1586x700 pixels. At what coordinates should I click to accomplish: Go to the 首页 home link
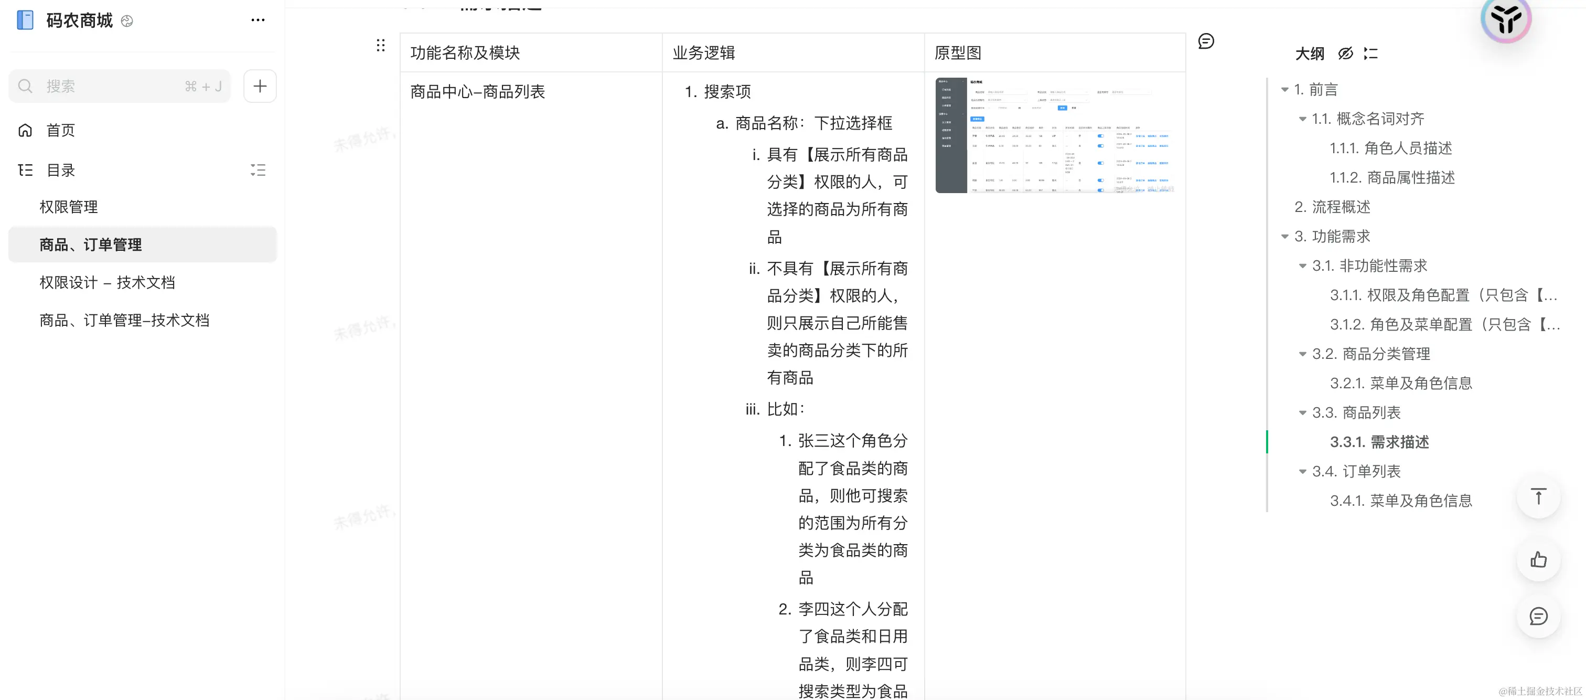[x=60, y=131]
